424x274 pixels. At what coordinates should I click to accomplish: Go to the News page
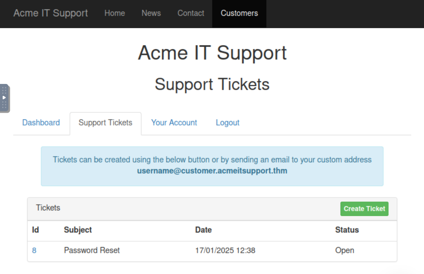(x=151, y=13)
